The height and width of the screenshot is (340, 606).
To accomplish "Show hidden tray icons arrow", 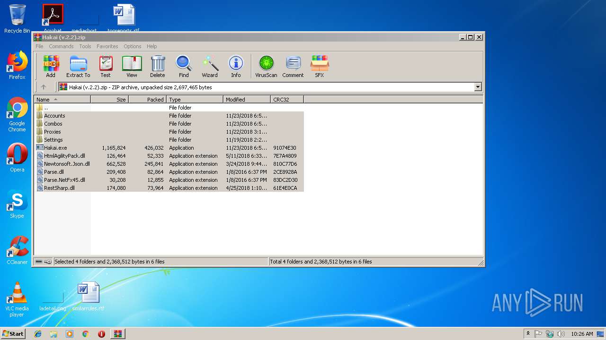I will point(528,333).
